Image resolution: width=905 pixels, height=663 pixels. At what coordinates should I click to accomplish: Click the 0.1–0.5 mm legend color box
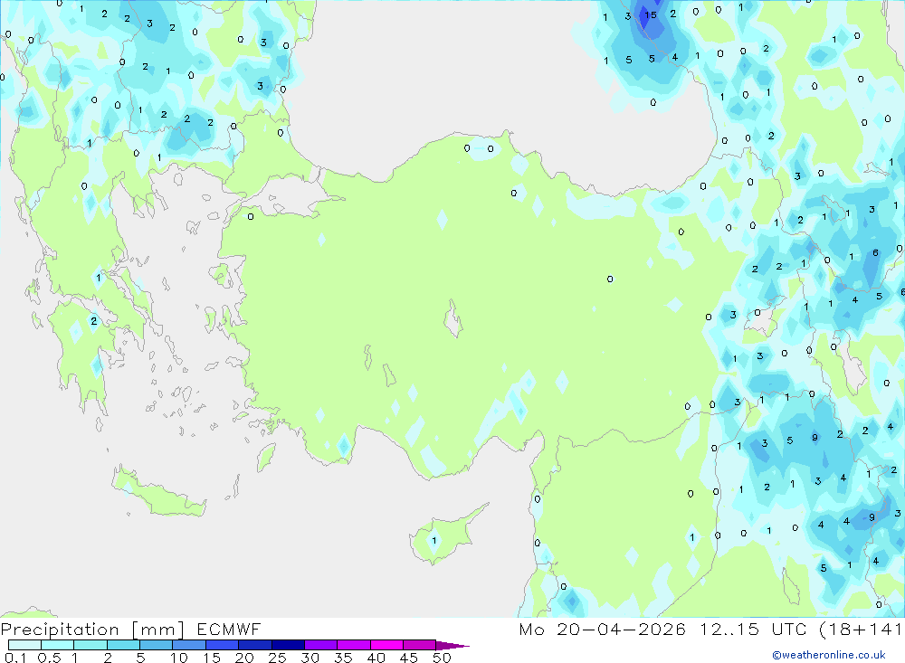coord(24,645)
